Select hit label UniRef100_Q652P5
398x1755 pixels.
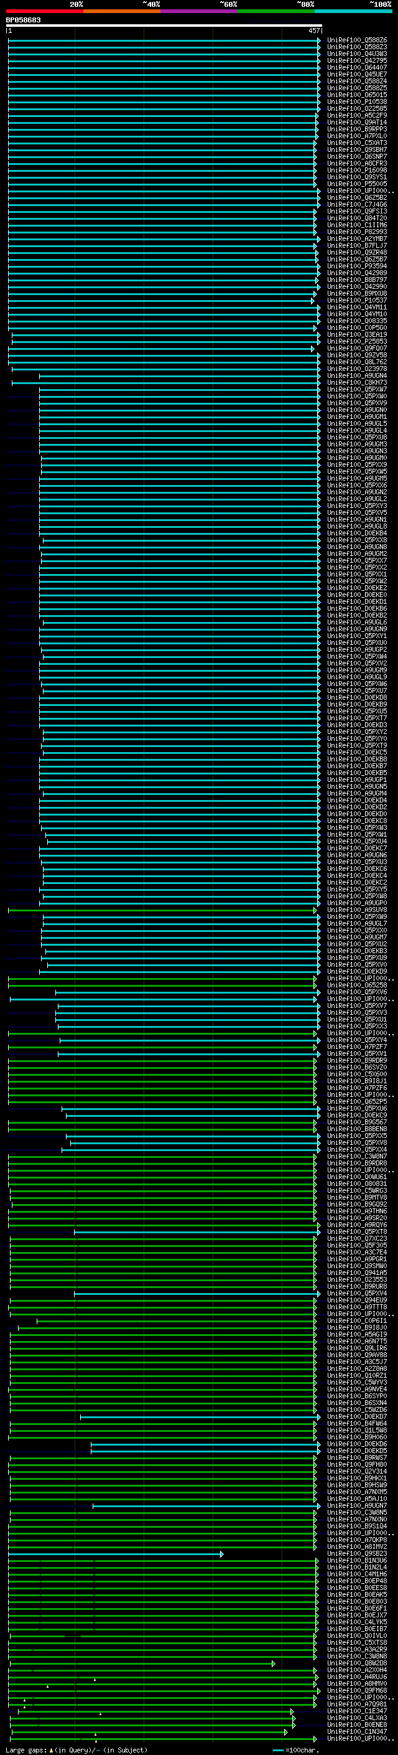click(357, 1102)
